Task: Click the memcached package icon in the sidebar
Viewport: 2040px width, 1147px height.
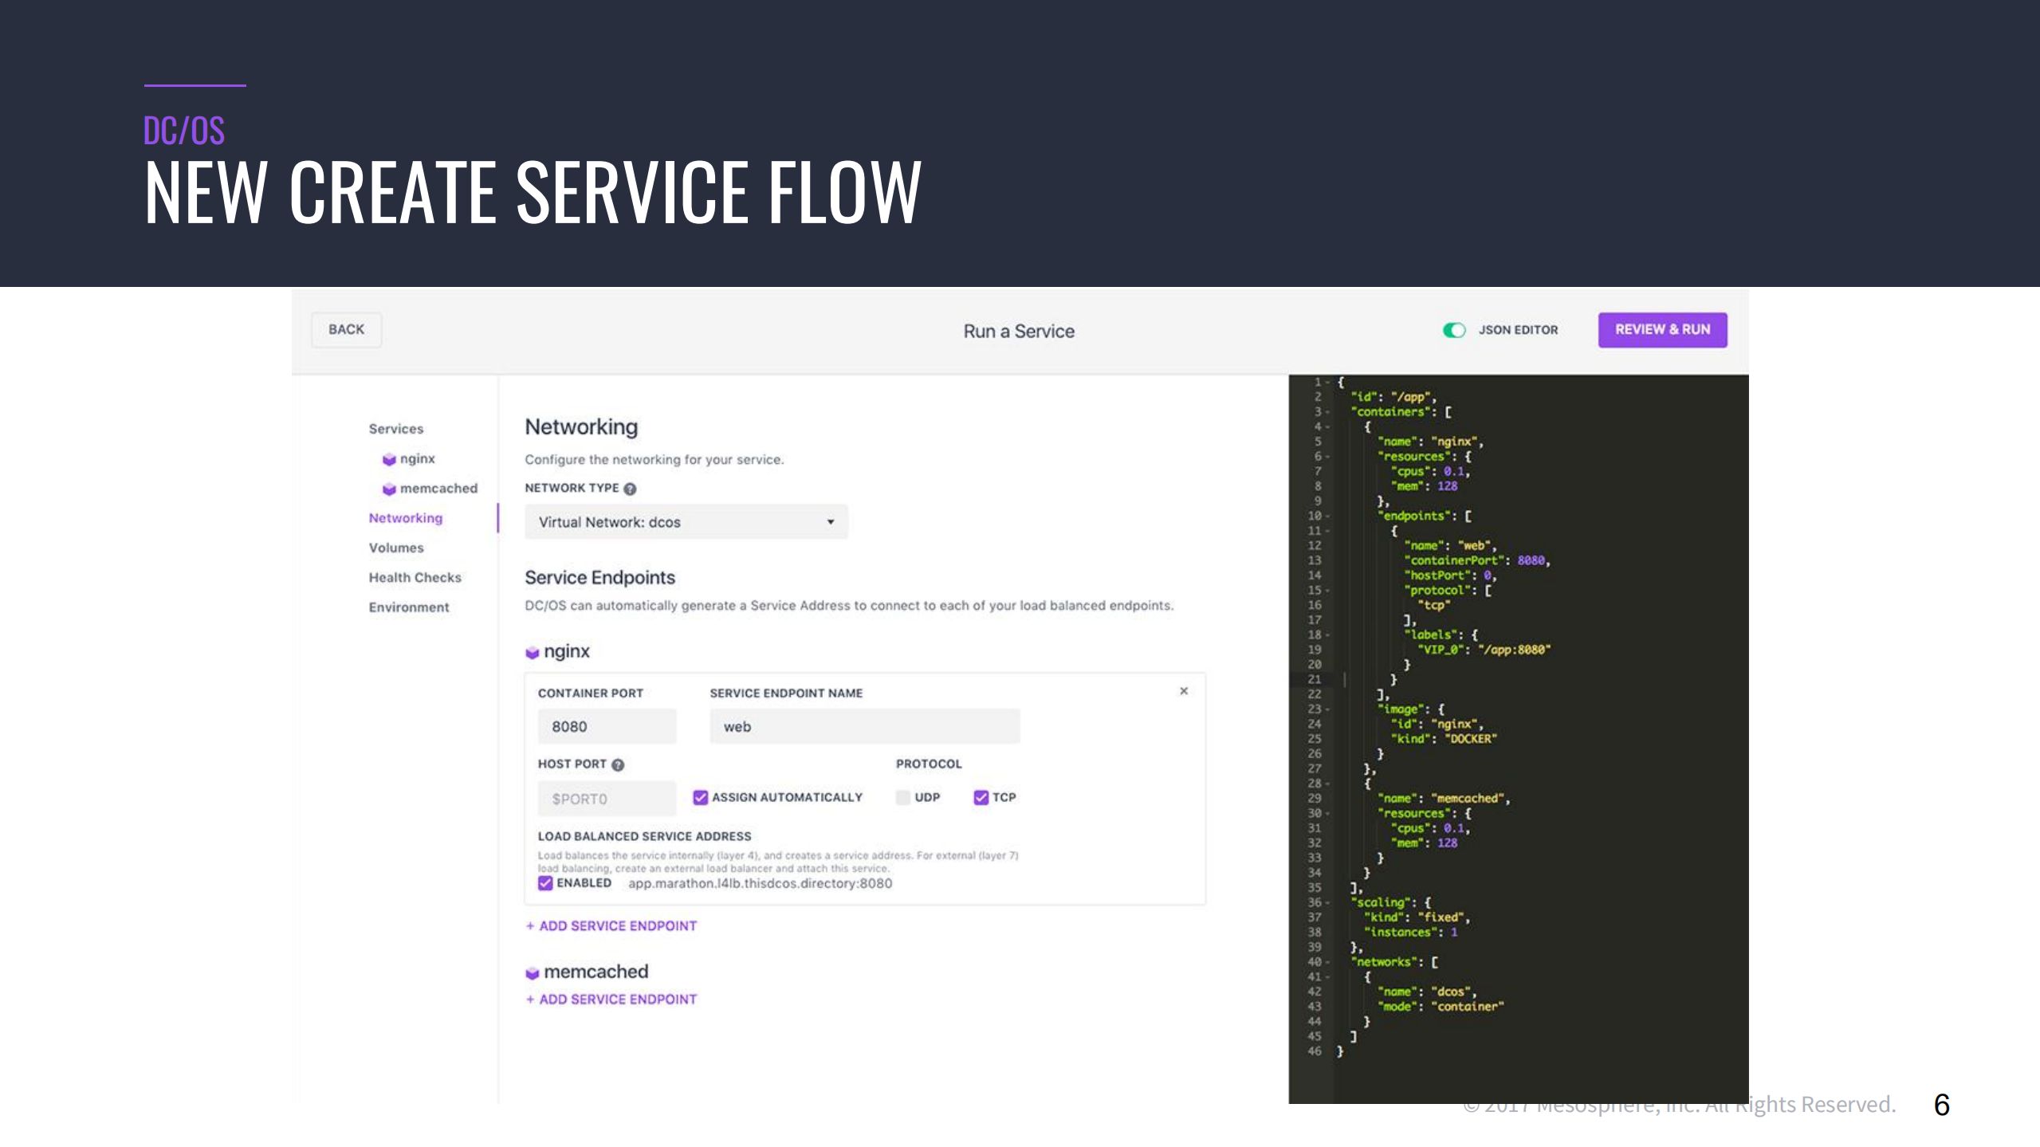Action: point(390,488)
